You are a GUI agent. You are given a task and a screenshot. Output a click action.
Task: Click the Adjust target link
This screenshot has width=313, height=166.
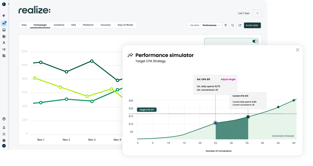tap(228, 79)
